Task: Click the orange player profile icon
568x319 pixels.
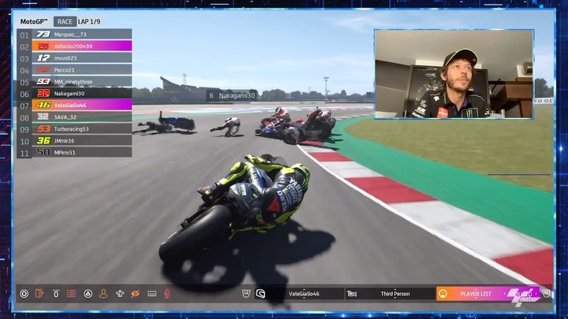Action: click(x=103, y=294)
